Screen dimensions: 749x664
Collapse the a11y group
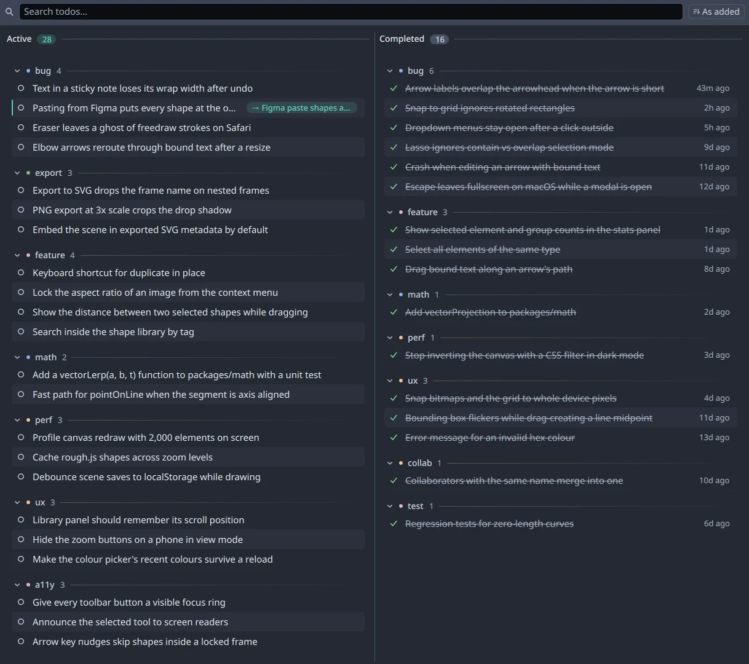click(17, 585)
